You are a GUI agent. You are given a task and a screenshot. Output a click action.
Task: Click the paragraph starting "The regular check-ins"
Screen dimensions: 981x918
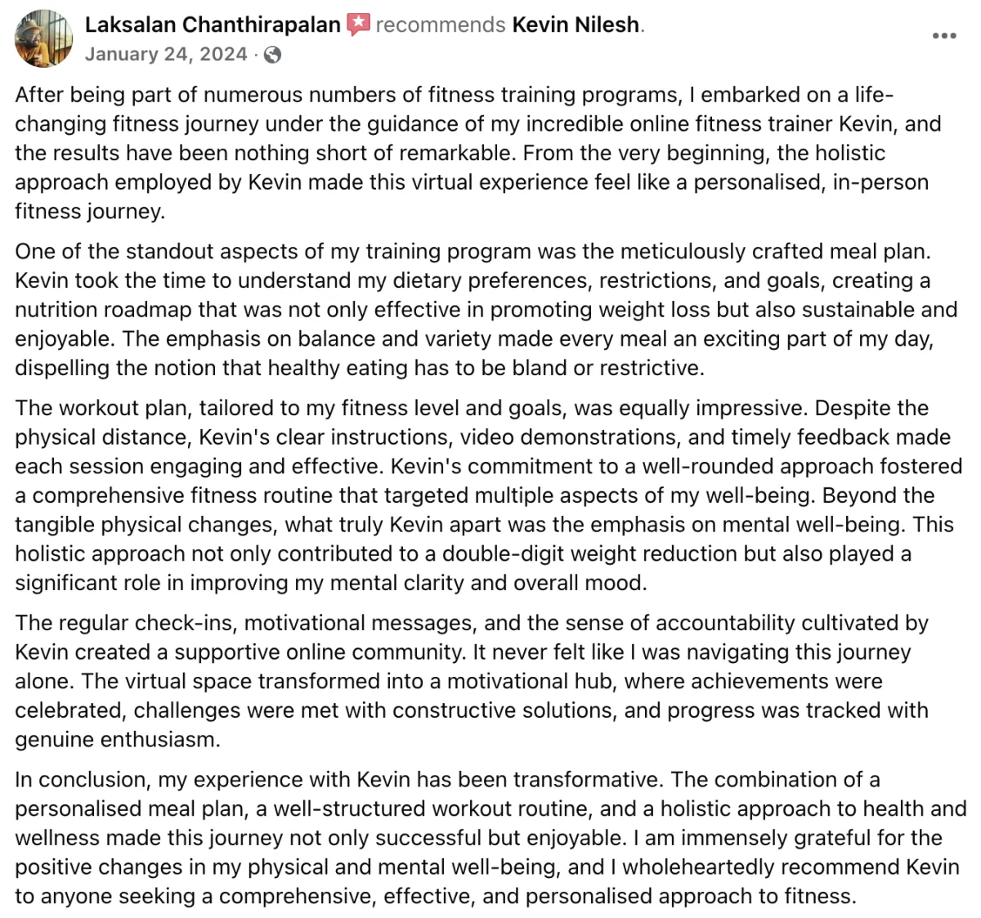point(472,681)
